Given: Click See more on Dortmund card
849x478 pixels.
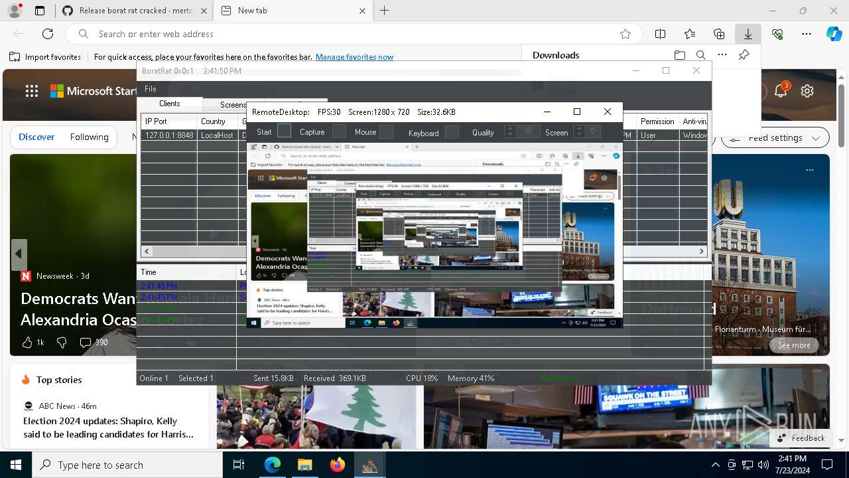Looking at the screenshot, I should [x=794, y=345].
